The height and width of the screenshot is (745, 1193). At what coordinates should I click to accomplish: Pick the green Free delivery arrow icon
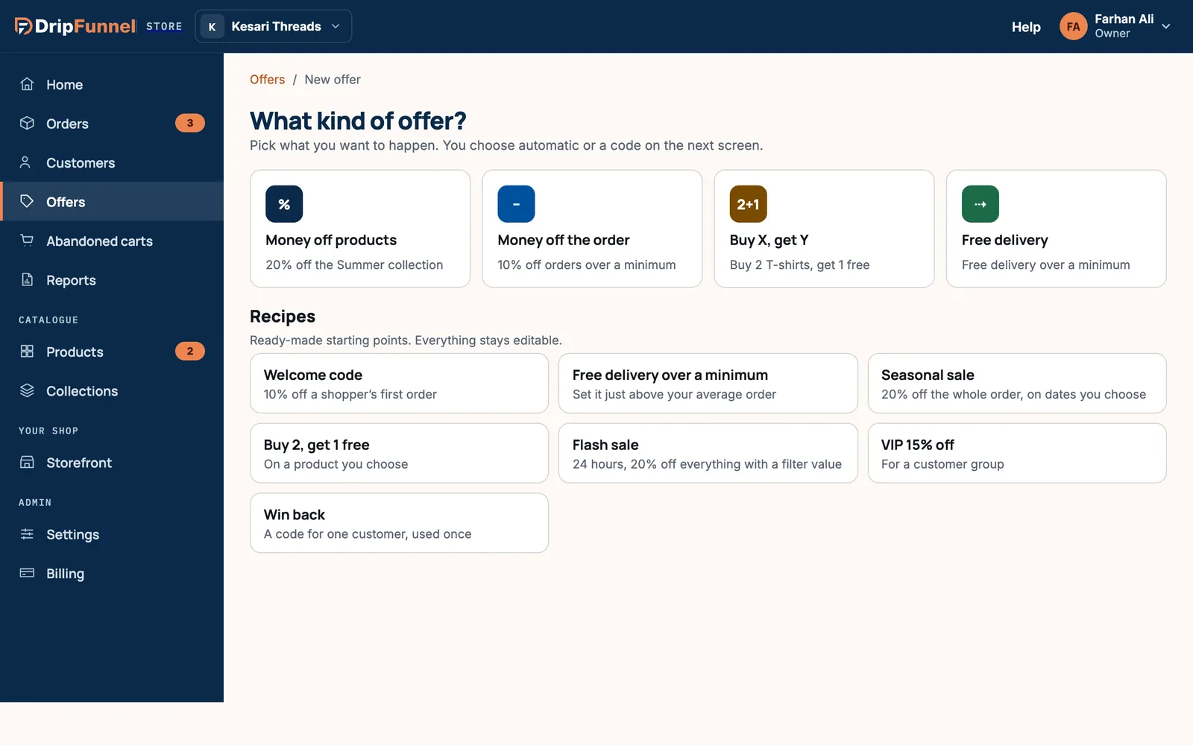[x=980, y=204]
